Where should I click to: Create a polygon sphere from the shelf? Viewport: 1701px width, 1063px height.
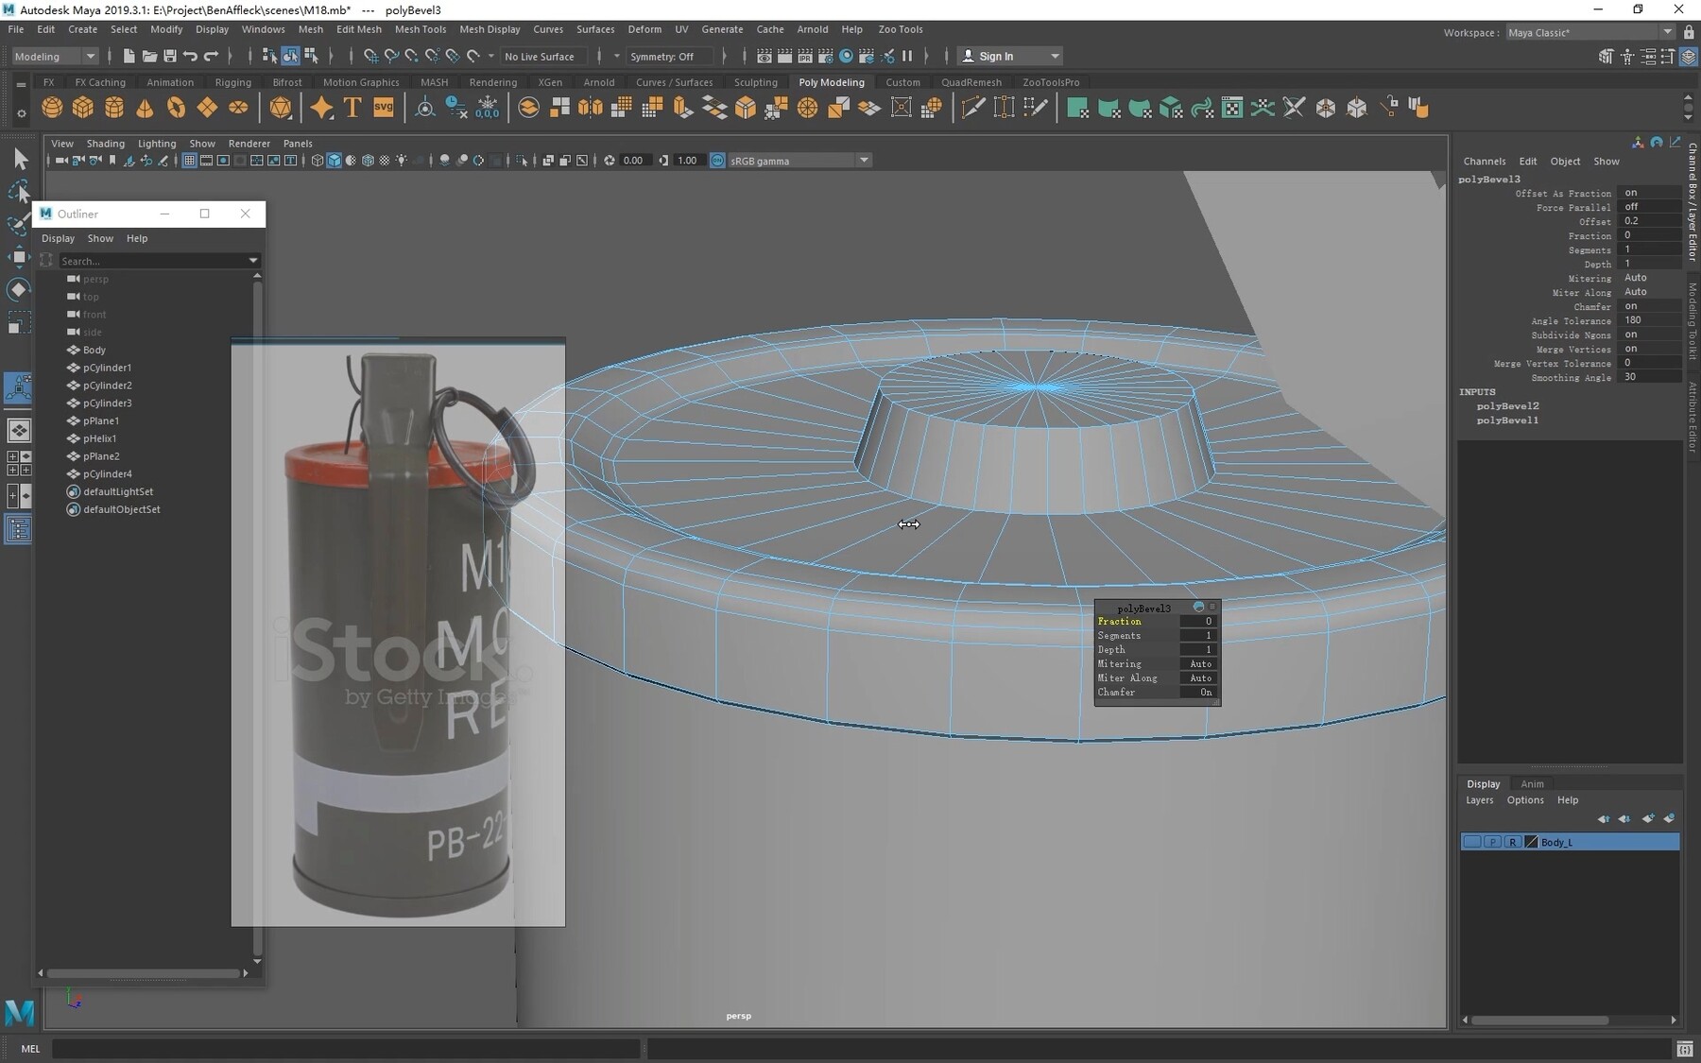52,108
